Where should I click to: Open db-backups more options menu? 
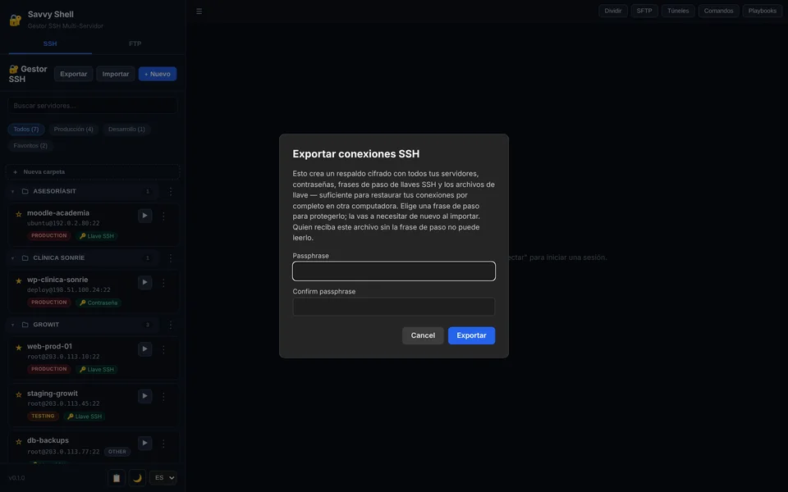coord(163,444)
